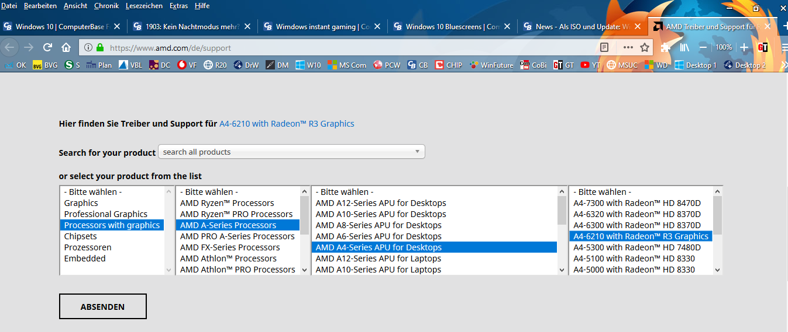
Task: Reset the 100% zoom level indicator
Action: coord(724,47)
